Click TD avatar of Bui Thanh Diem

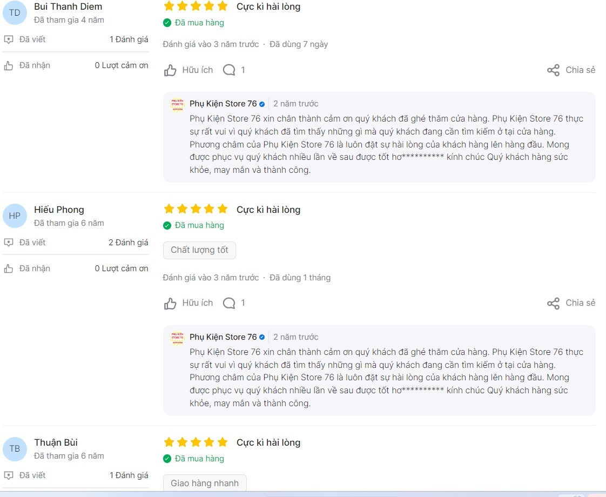click(x=15, y=13)
